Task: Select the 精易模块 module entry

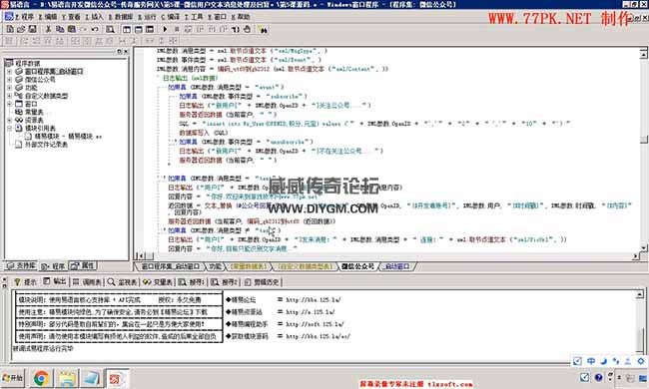Action: click(x=68, y=137)
